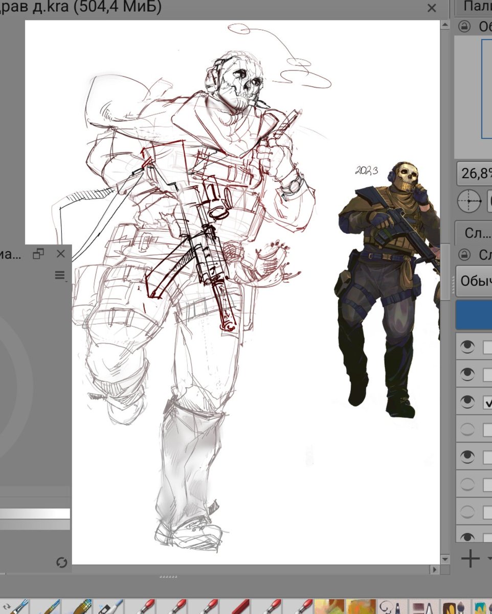Screen dimensions: 492x614
Task: Float the small docker panel
Action: point(38,254)
